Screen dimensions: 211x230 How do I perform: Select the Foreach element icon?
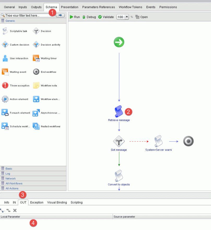pos(5,113)
